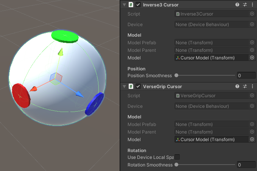Viewport: 257px width, 171px height.
Task: Open Inverse3 Cursor more options menu
Action: (252, 5)
